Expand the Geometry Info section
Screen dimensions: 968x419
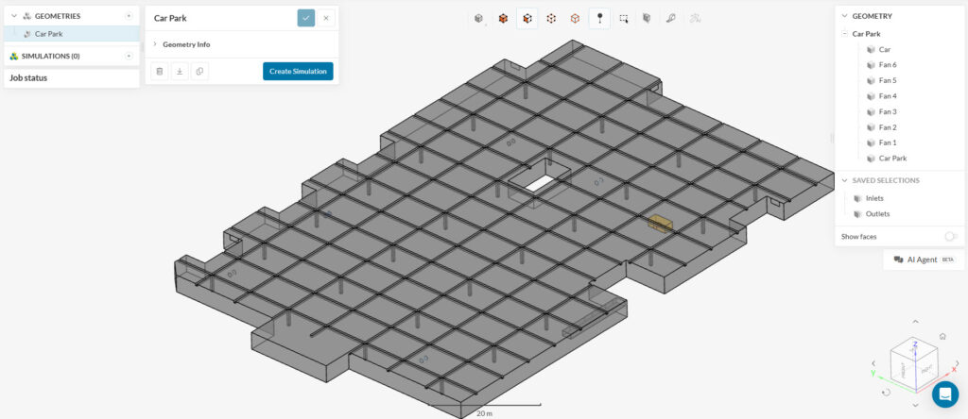pos(155,44)
